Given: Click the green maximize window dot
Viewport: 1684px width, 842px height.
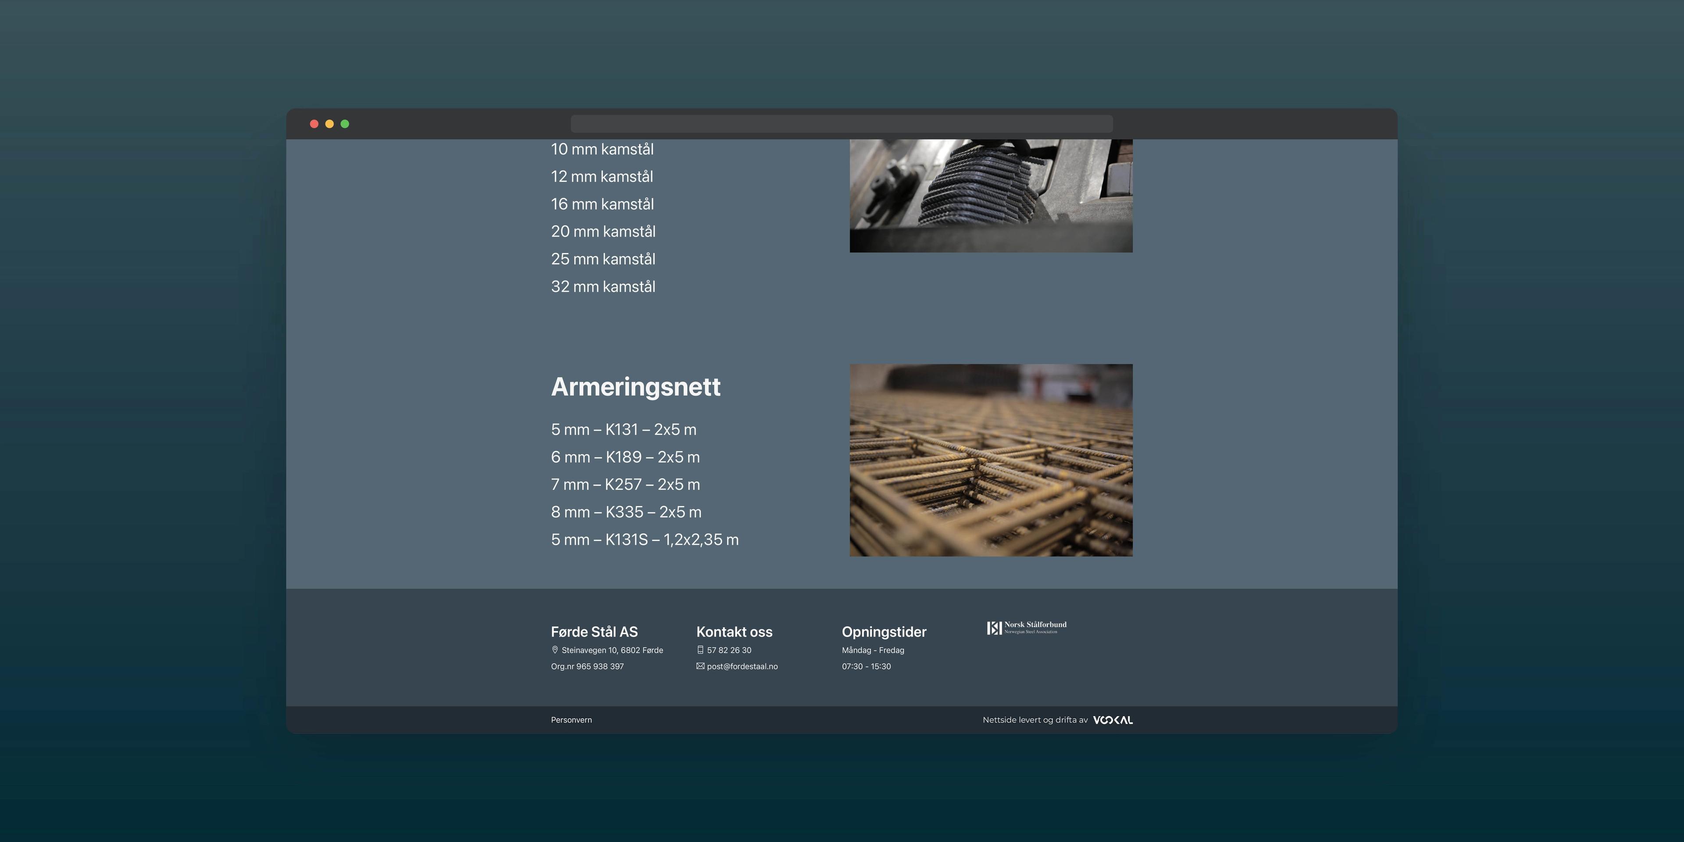Looking at the screenshot, I should point(345,124).
